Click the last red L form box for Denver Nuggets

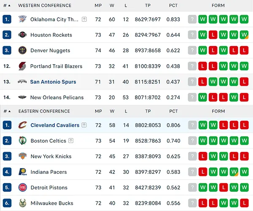[x=244, y=50]
